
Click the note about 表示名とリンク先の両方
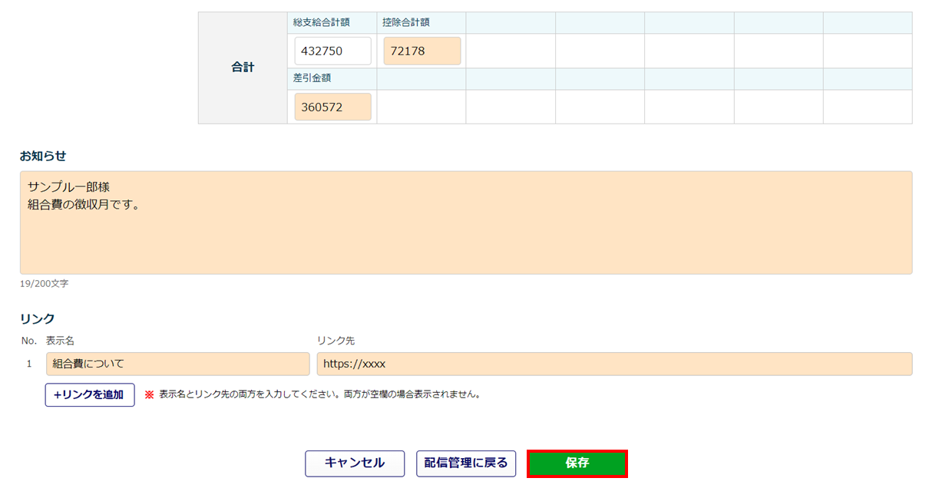pyautogui.click(x=319, y=395)
